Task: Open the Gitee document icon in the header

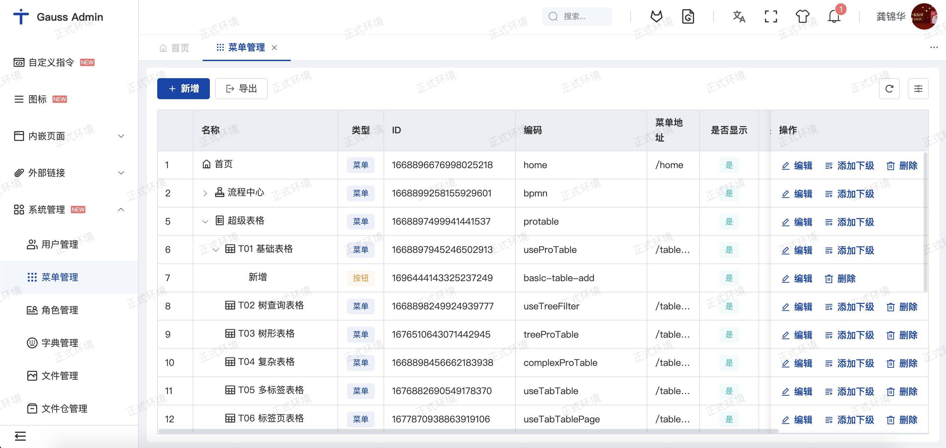Action: click(688, 16)
